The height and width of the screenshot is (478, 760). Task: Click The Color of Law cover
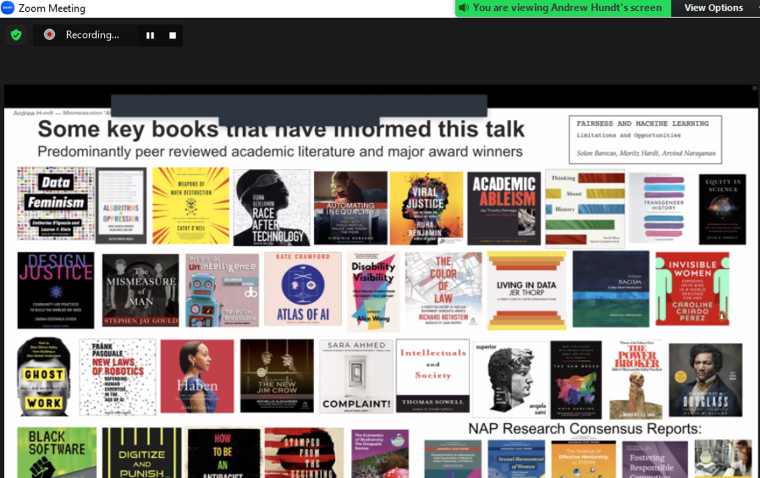443,289
